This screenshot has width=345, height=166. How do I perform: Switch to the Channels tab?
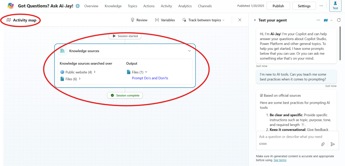(x=205, y=6)
